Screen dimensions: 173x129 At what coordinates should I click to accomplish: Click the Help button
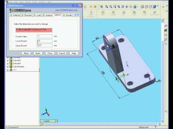(74, 53)
